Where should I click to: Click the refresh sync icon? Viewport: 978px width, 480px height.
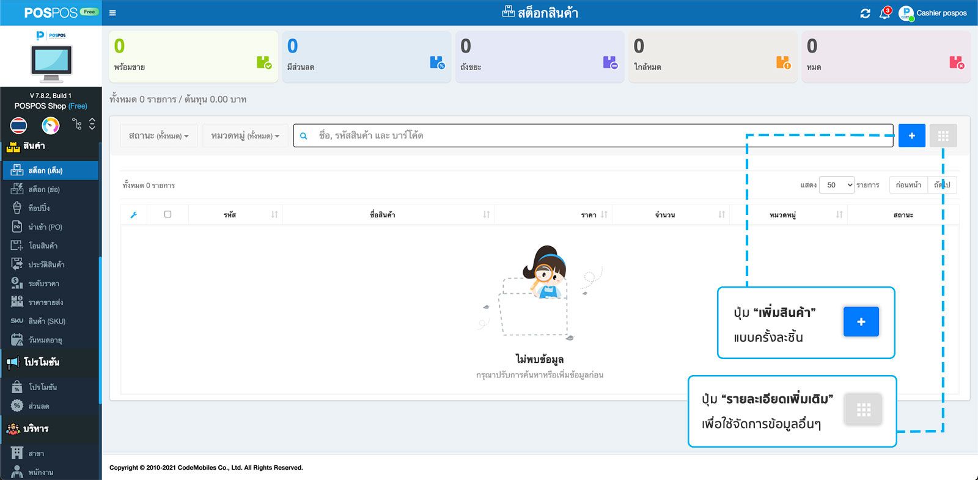pyautogui.click(x=865, y=13)
